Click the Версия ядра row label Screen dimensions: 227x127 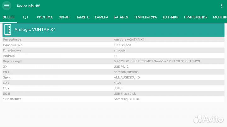(13, 61)
